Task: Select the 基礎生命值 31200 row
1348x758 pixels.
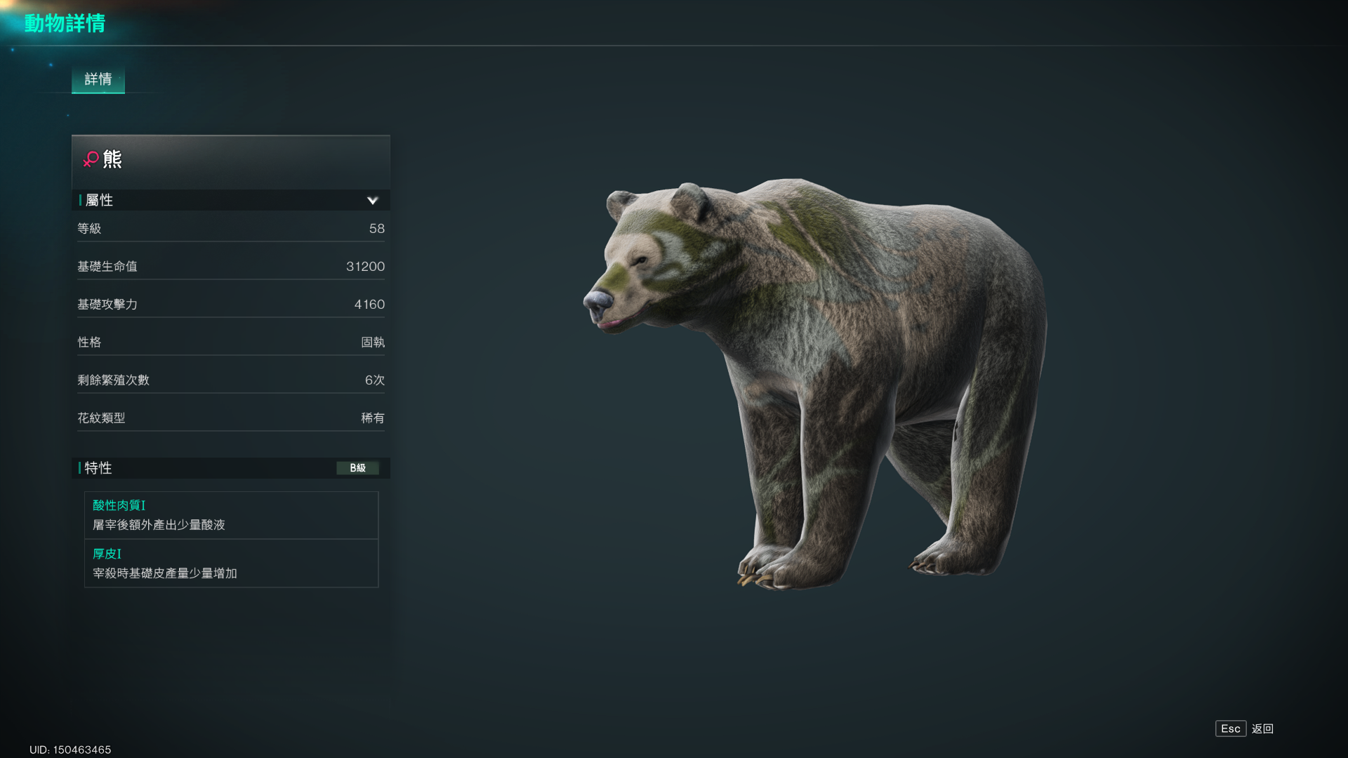Action: (231, 267)
